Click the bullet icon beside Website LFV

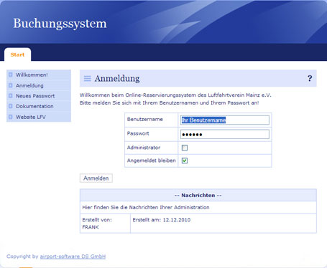10,117
